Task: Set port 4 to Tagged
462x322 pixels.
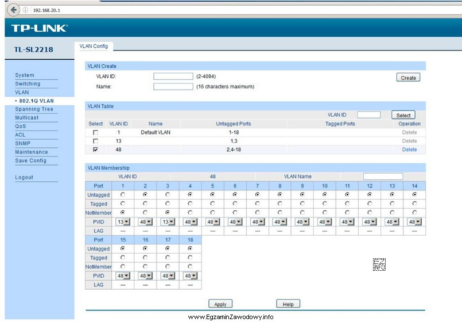Action: (190, 204)
